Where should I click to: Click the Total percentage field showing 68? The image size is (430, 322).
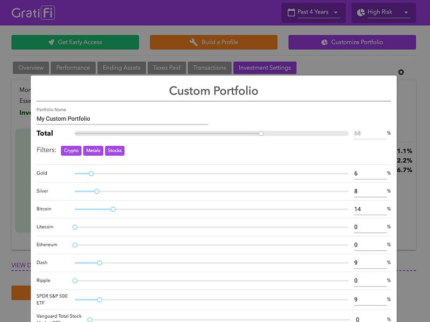coord(370,133)
